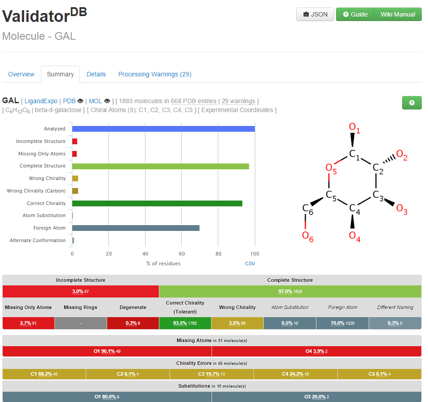Viewport: 428px width, 402px height.
Task: Click the JSON export button
Action: [x=315, y=14]
